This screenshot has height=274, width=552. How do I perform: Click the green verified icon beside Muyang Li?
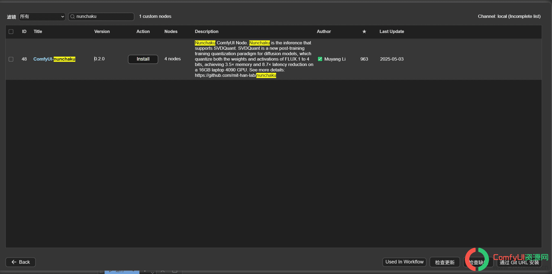coord(320,59)
